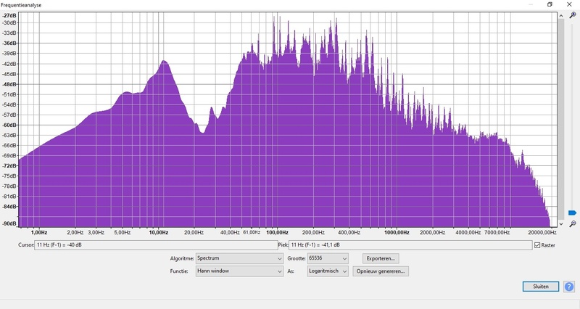Screen dimensions: 580x309
Task: Click the 5,00Hz axis label
Action: click(122, 232)
